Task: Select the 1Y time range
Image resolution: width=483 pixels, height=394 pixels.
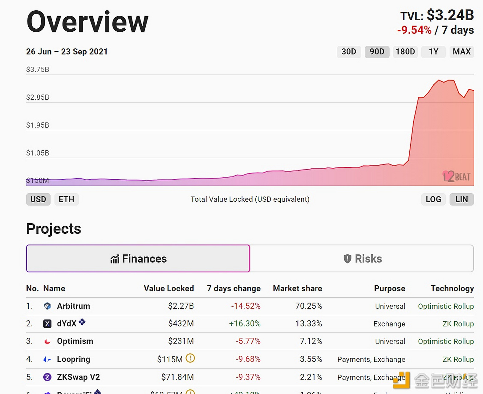Action: (433, 52)
